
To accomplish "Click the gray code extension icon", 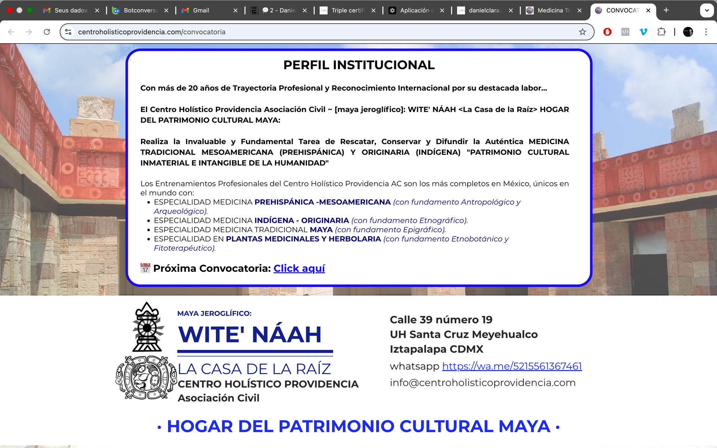I will (625, 32).
